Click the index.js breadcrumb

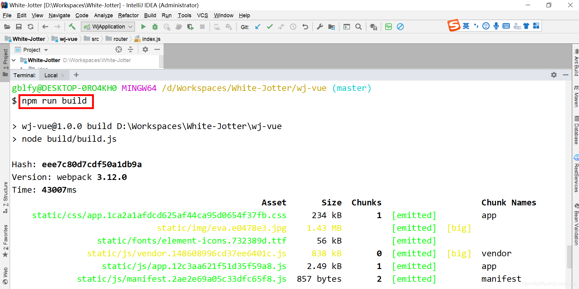147,39
